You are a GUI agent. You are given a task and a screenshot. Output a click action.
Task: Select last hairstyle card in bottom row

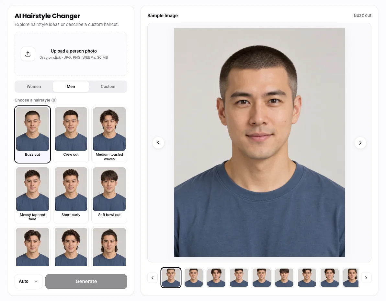pos(109,247)
